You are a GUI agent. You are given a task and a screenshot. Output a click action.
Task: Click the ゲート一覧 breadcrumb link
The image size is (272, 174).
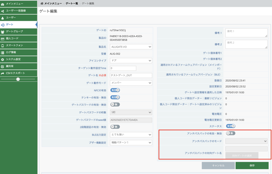tap(72, 3)
